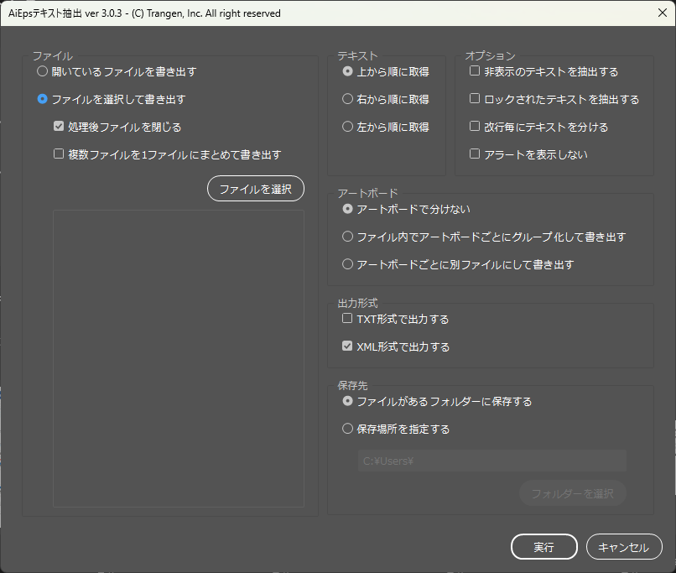The width and height of the screenshot is (676, 573).
Task: Select '保存場所を指定する' radio button
Action: click(x=347, y=429)
